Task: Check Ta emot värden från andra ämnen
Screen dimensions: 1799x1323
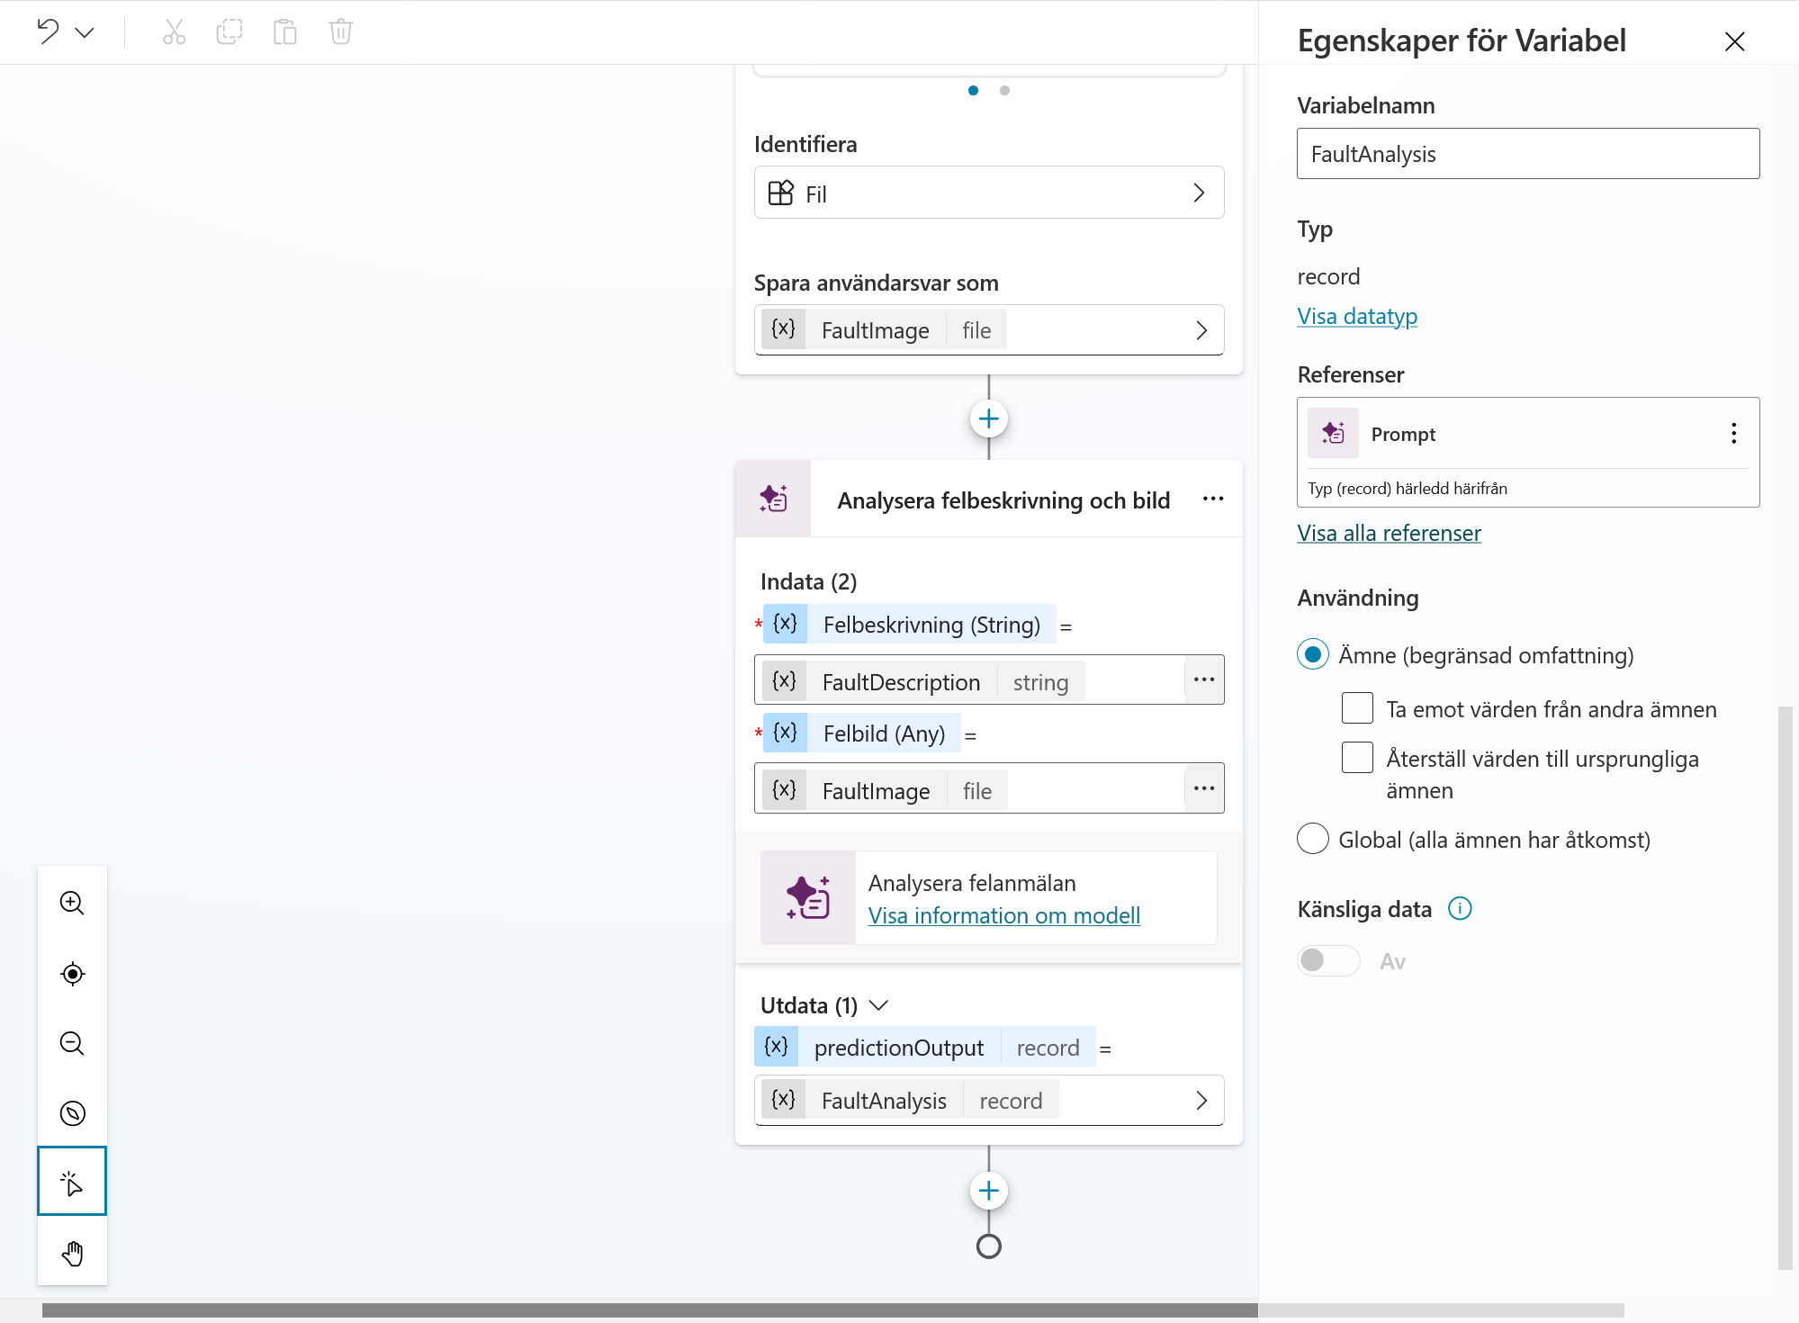Action: (x=1357, y=708)
